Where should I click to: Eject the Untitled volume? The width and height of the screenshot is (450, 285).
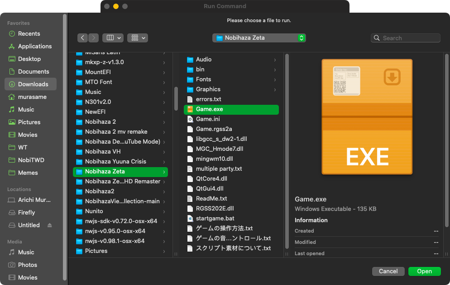click(x=50, y=225)
